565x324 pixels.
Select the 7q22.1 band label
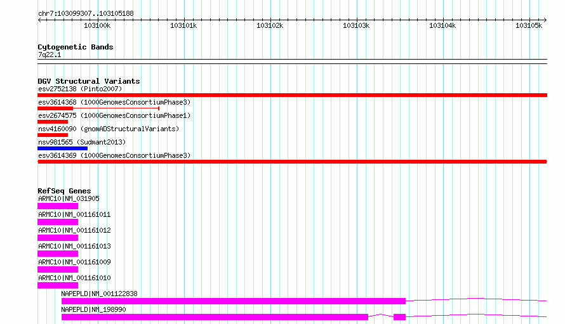click(50, 55)
